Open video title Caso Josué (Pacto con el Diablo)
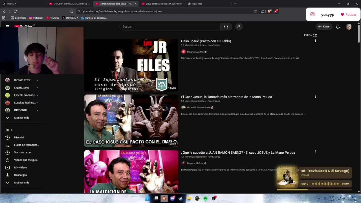 click(206, 41)
